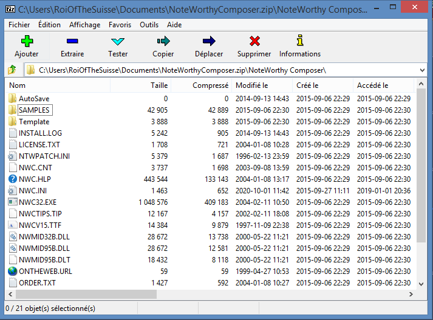
Task: Click the file list scroll down arrow
Action: (x=422, y=283)
